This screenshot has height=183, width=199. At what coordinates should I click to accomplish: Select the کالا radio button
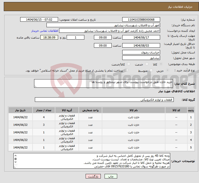pos(161,64)
